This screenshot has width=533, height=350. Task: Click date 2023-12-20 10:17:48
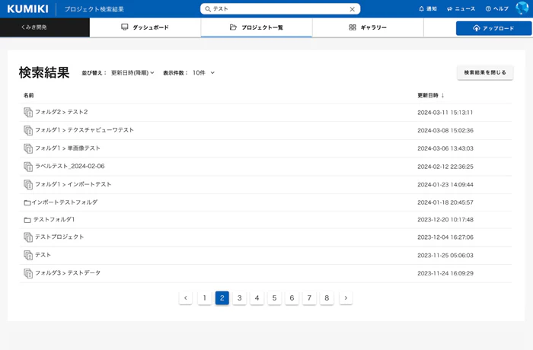pyautogui.click(x=445, y=220)
